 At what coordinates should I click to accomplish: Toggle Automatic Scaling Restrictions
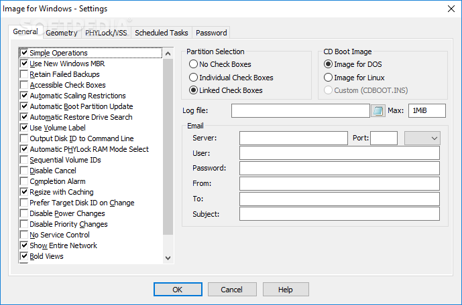pyautogui.click(x=24, y=96)
